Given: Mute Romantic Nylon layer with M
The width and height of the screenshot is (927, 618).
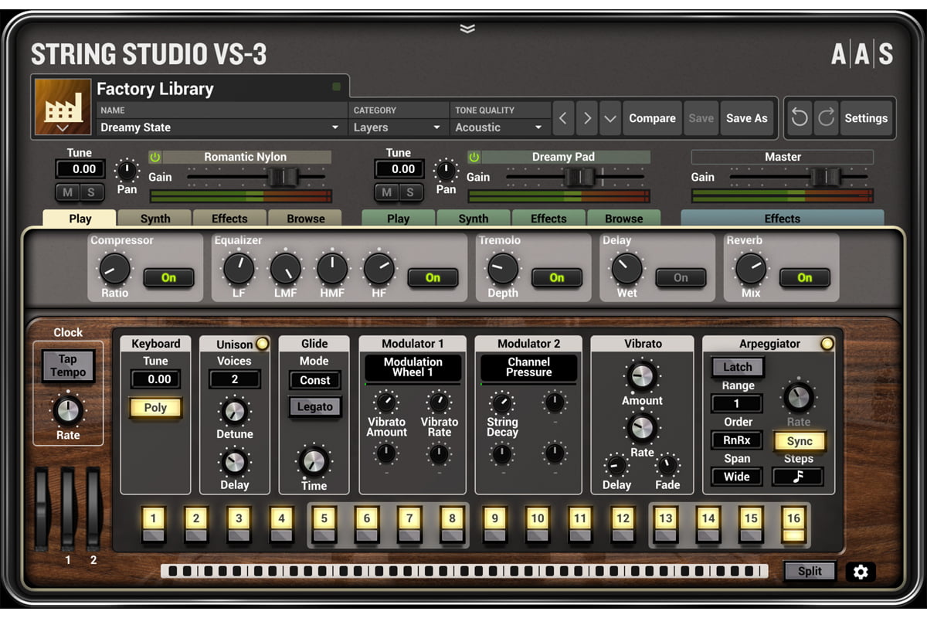Looking at the screenshot, I should (x=67, y=192).
